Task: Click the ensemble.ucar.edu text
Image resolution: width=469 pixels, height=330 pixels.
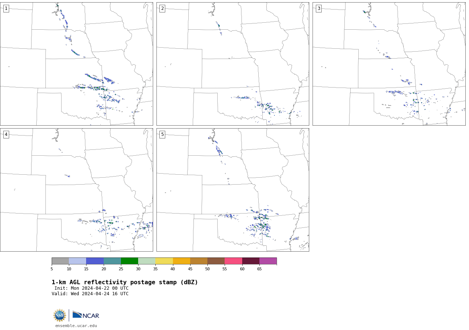Action: [x=76, y=326]
